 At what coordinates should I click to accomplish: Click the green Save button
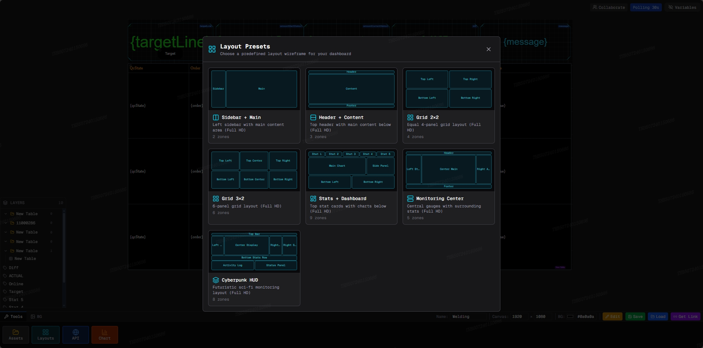click(x=635, y=316)
